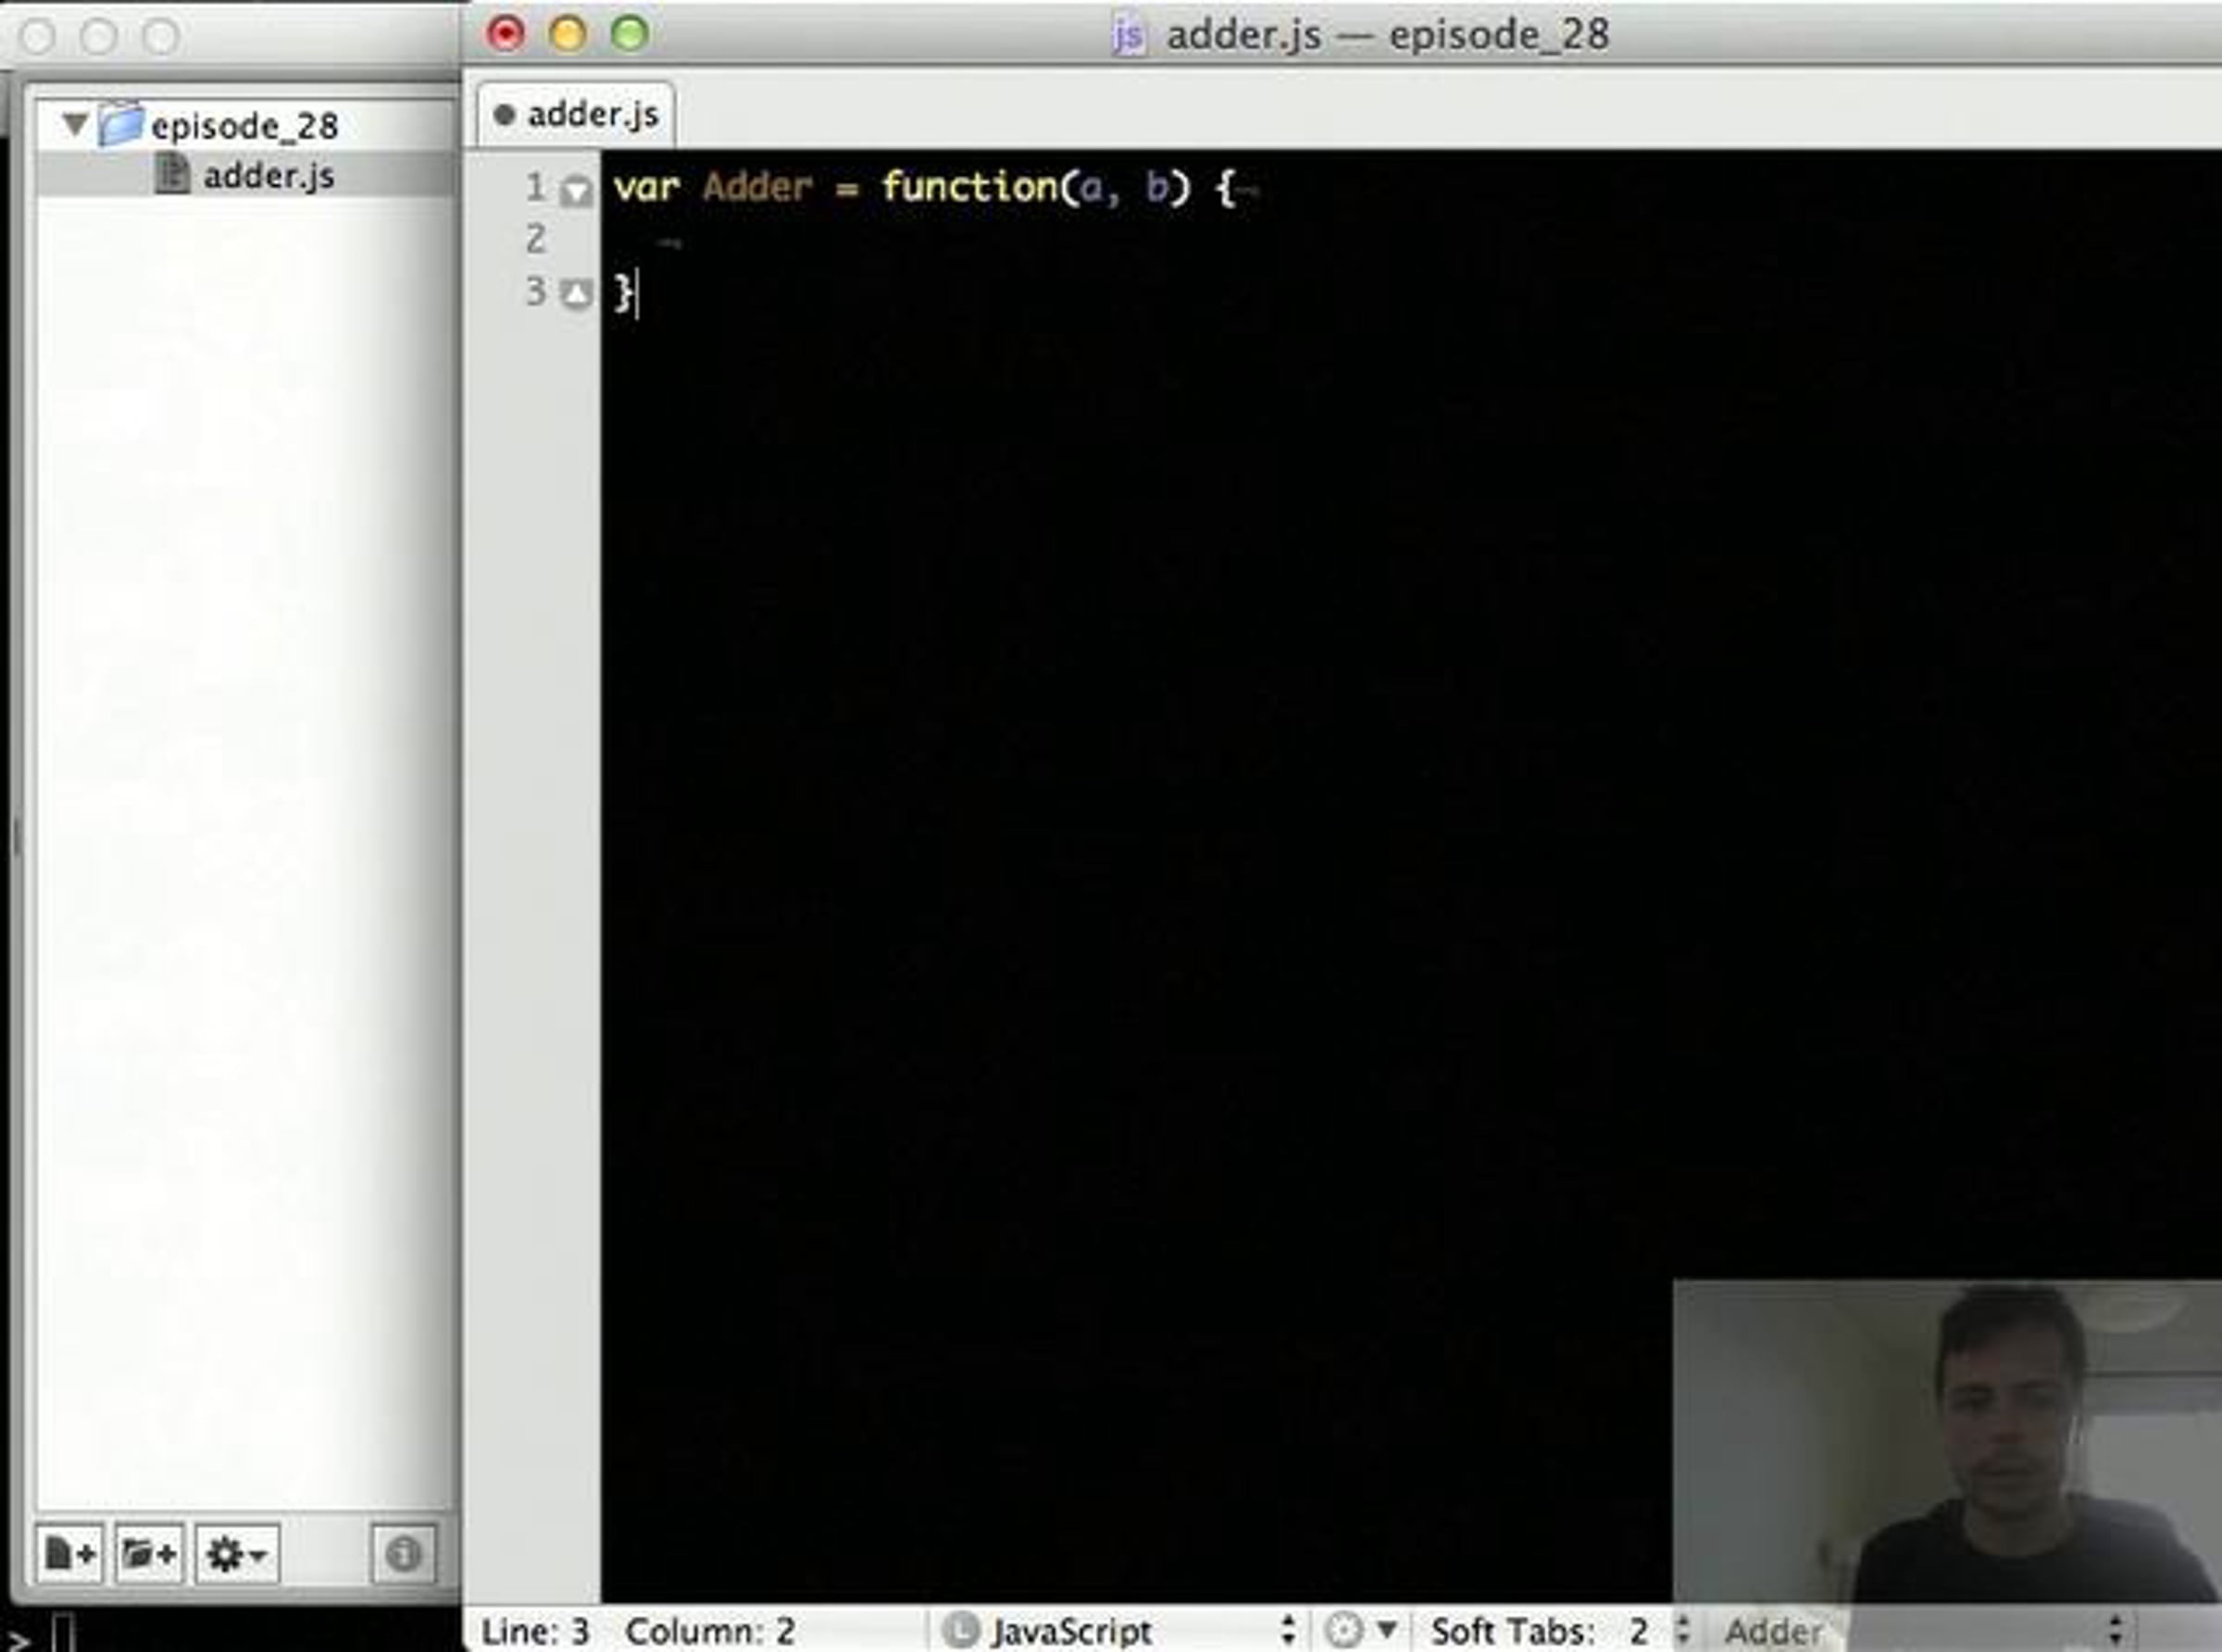Click the new file button in project drawer
This screenshot has width=2222, height=1652.
click(69, 1553)
